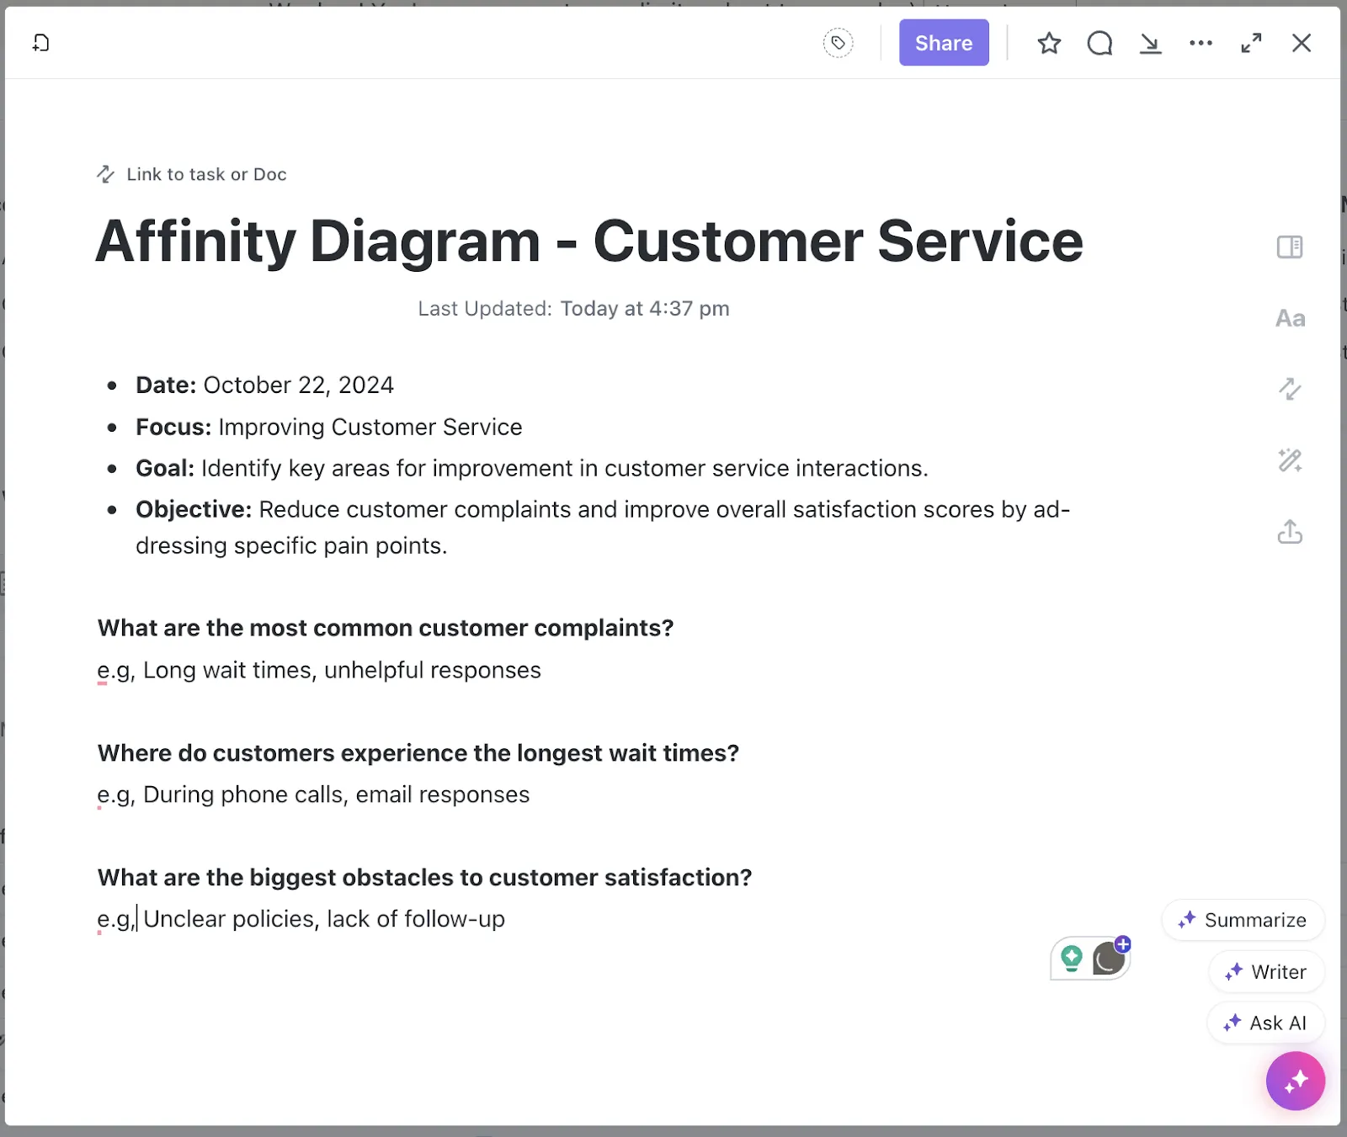Open the magic wand edit icon
Screen dimensions: 1347x1137
(x=1290, y=460)
